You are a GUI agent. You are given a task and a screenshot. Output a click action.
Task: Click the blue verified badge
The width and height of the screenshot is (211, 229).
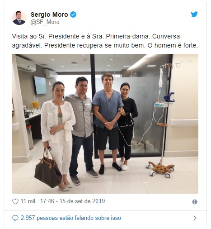[x=73, y=14]
